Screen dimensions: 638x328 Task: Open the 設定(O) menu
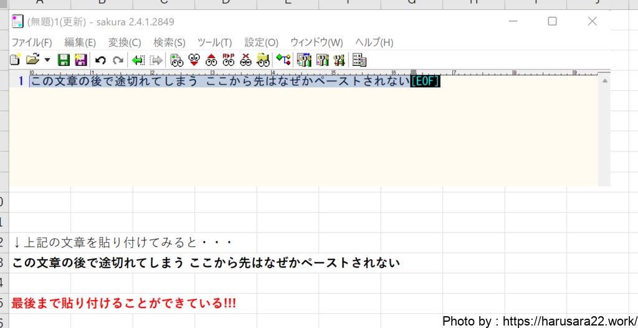pos(261,42)
